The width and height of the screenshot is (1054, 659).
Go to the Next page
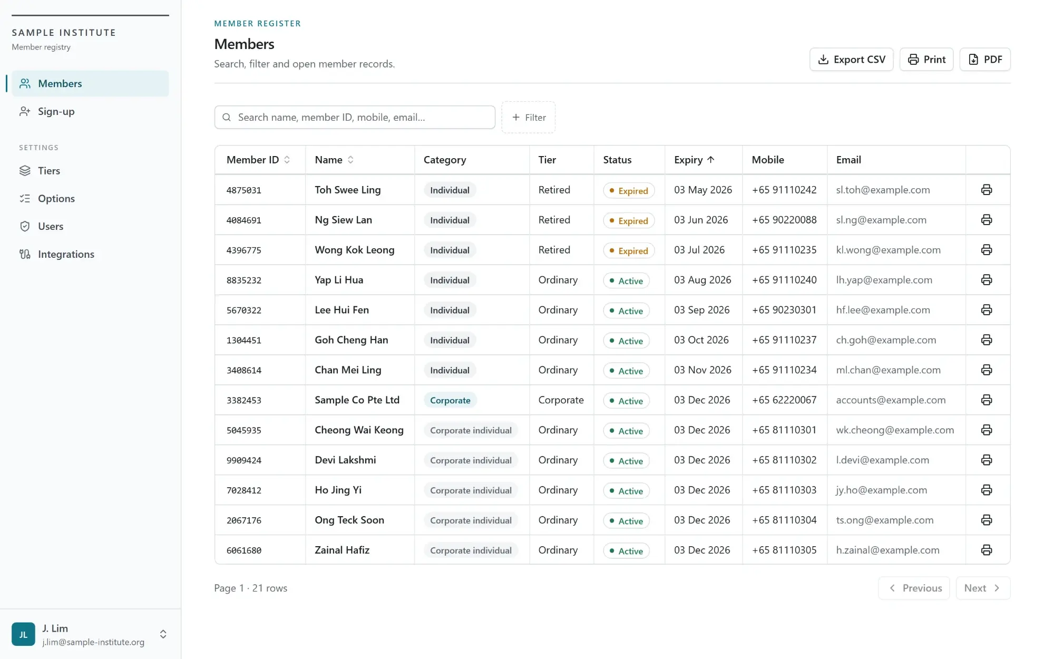coord(983,588)
